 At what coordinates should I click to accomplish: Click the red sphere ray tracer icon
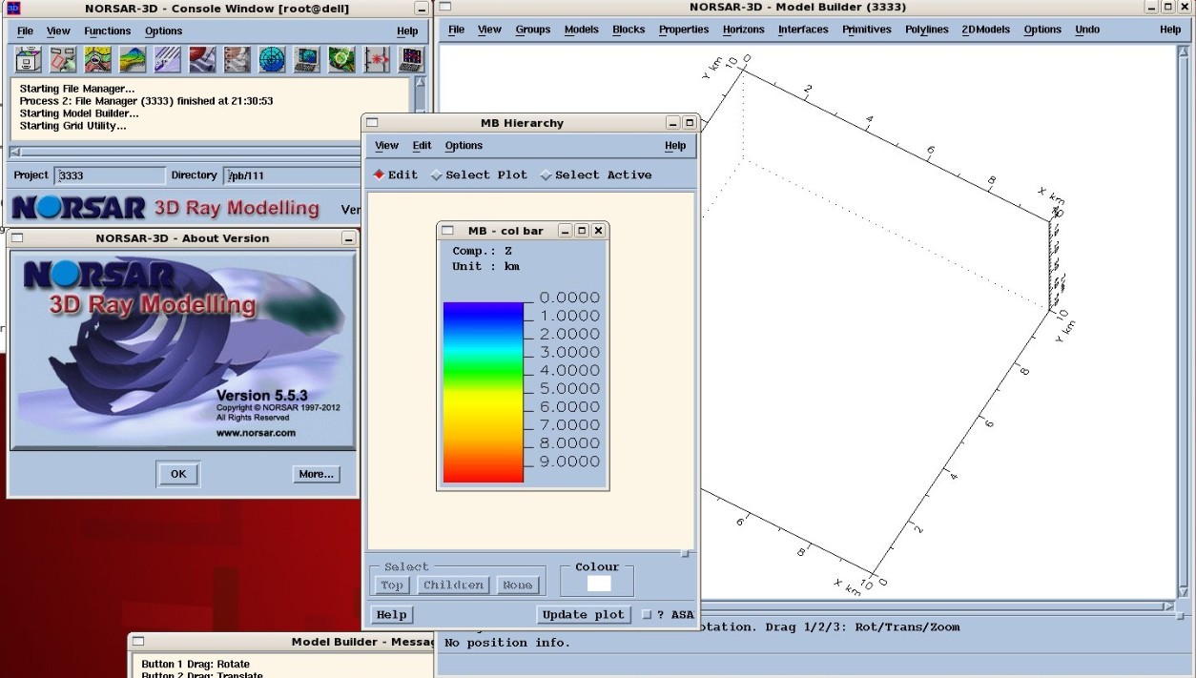(203, 60)
